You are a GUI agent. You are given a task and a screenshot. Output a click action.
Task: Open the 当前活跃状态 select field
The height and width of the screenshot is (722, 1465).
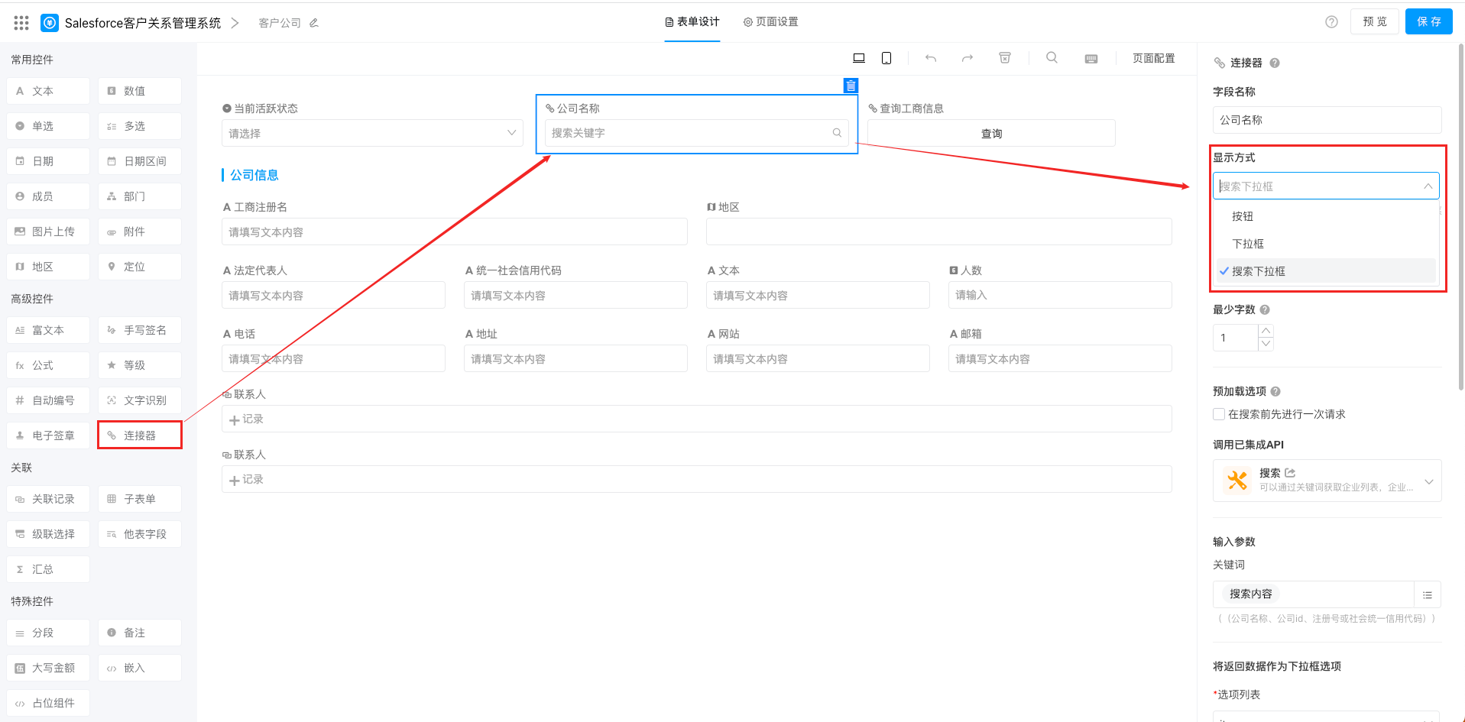372,132
